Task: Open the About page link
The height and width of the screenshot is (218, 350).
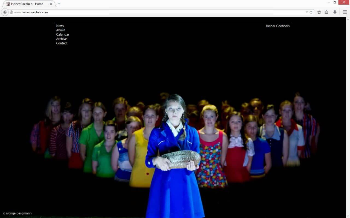Action: 60,30
